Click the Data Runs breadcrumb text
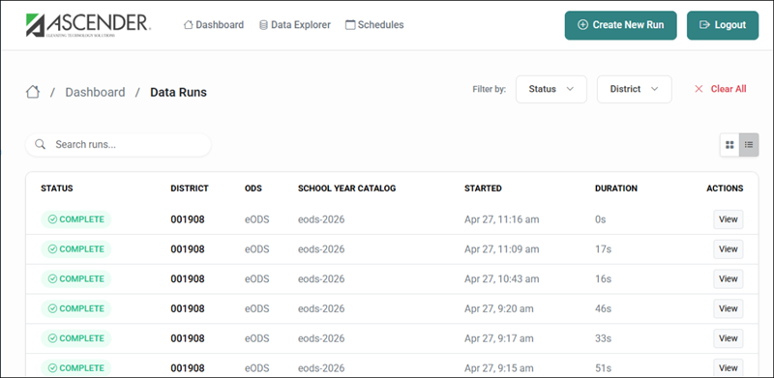This screenshot has height=378, width=774. click(x=178, y=92)
